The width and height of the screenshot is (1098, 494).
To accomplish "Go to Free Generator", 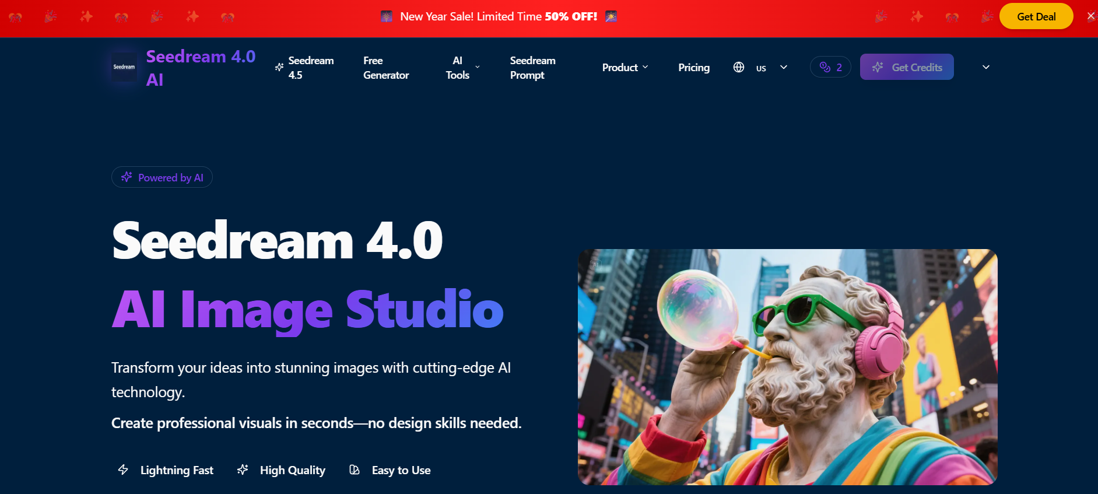I will tap(386, 68).
